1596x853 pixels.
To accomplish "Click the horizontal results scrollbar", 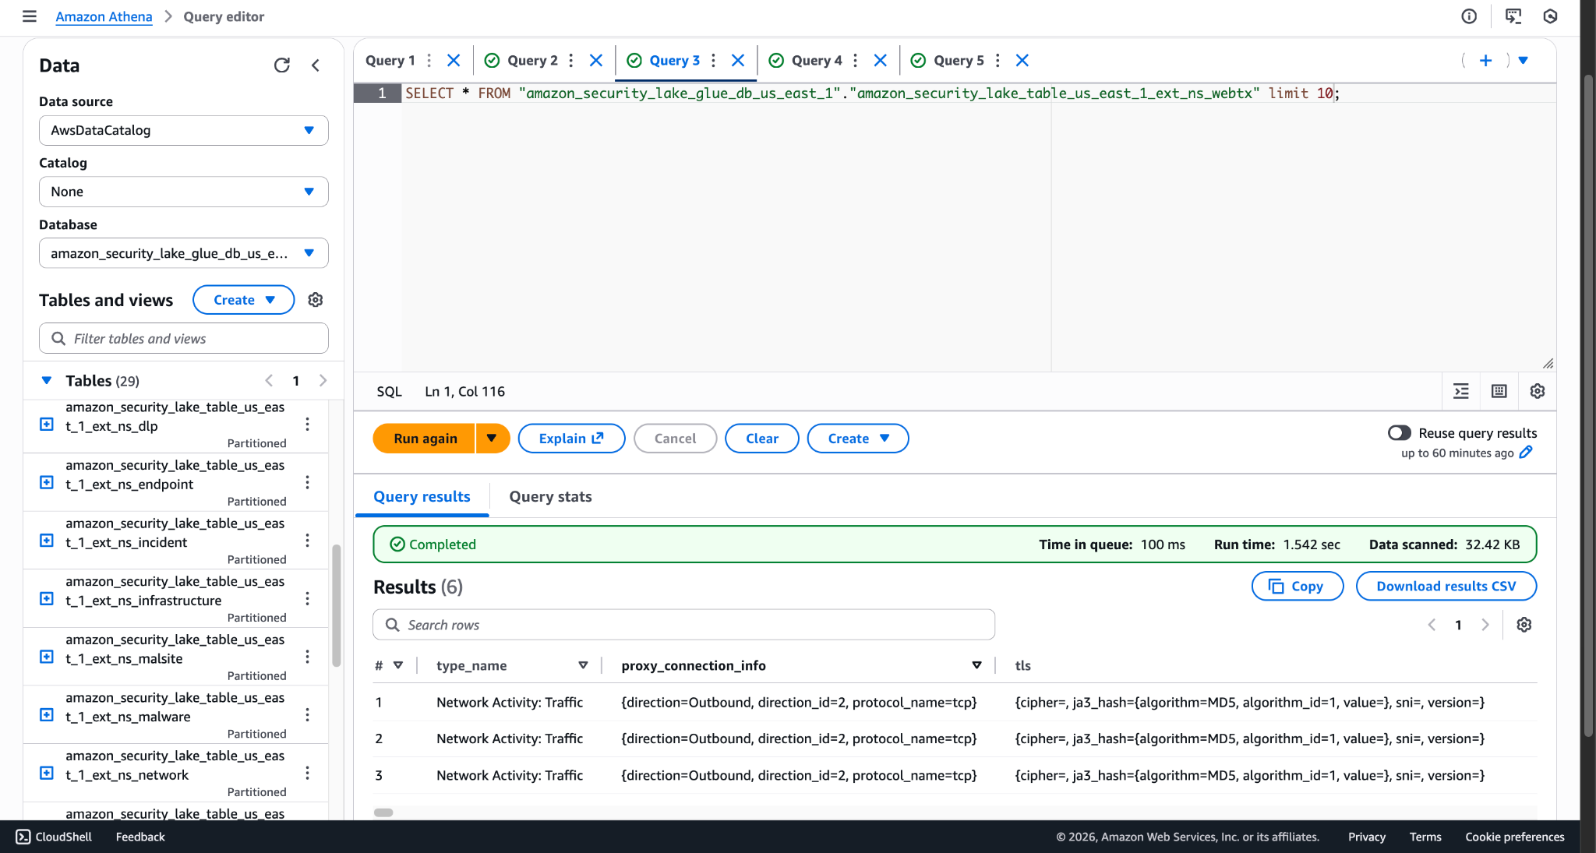I will click(x=383, y=812).
